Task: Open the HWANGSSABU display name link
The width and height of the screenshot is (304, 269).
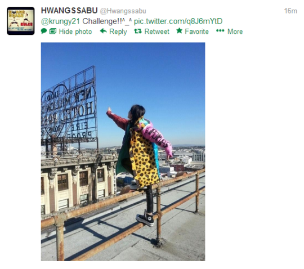Action: [69, 11]
